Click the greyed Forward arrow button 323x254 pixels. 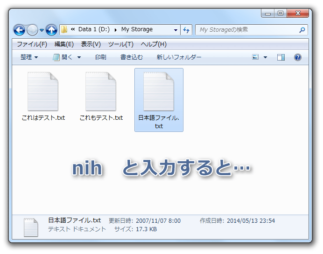pyautogui.click(x=33, y=30)
